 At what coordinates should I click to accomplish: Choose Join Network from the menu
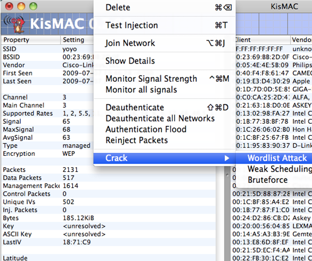(x=164, y=43)
